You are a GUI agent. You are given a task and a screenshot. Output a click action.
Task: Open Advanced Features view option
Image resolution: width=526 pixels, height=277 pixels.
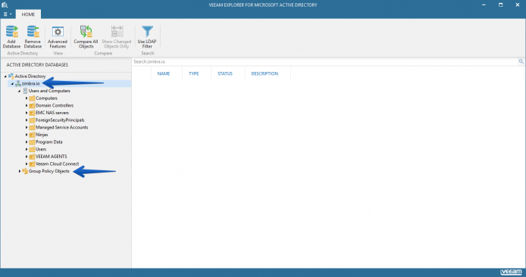pos(58,36)
